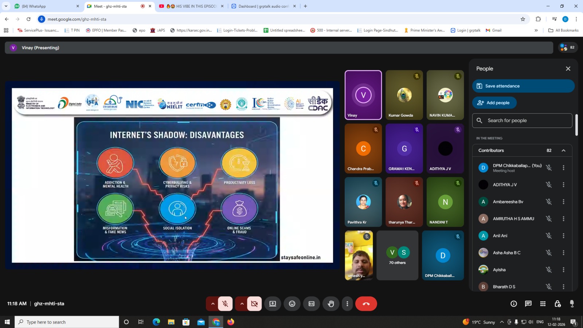Screen dimensions: 583x328
Task: Open the host controls lock icon
Action: 557,304
